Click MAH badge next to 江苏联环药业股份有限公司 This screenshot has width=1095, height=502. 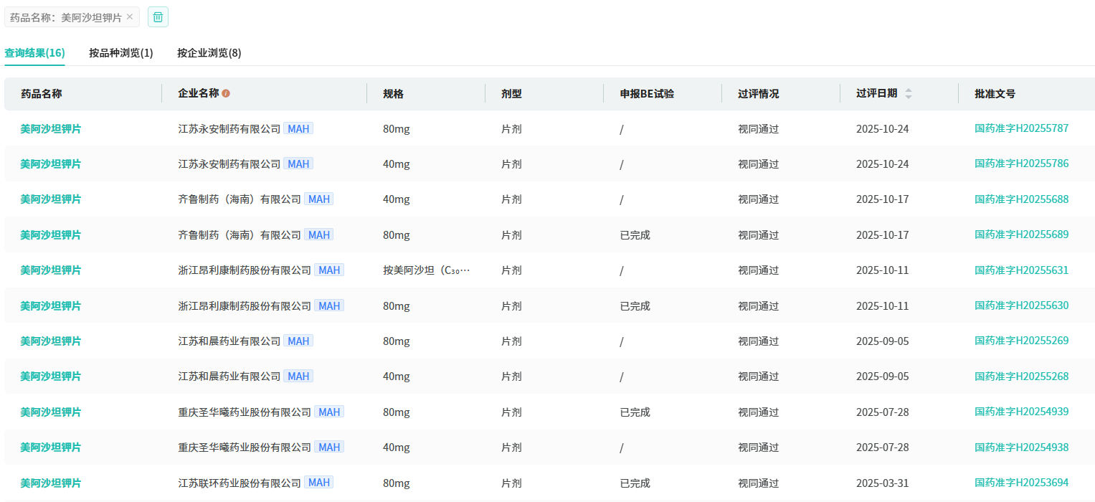318,483
